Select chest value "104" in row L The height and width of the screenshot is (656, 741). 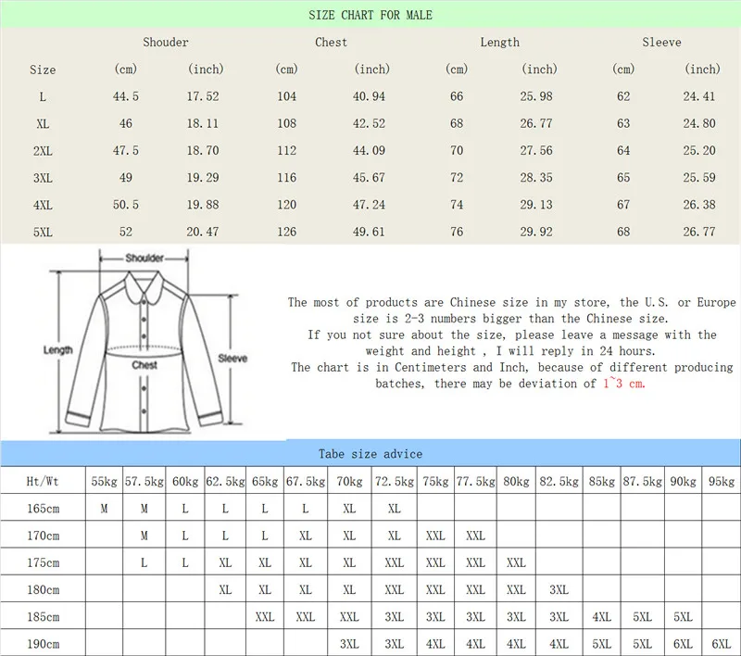[287, 96]
